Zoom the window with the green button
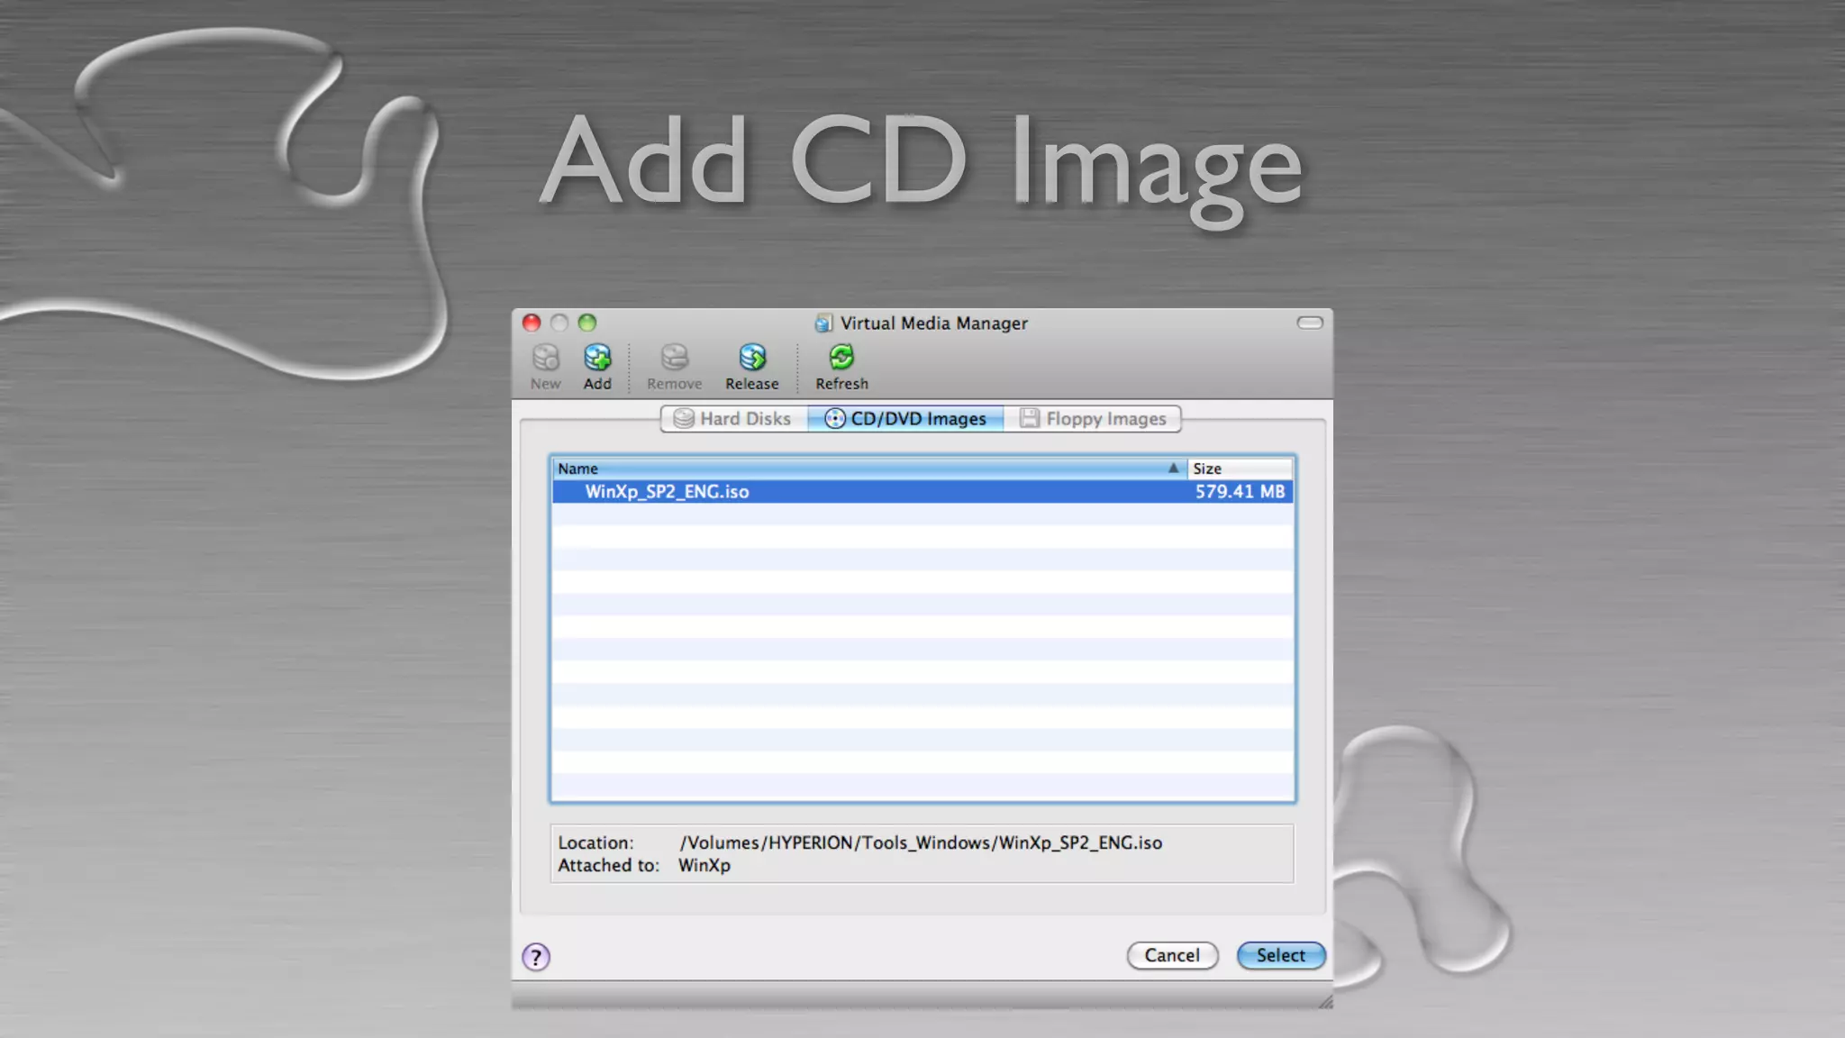Screen dimensions: 1845x1038 [x=587, y=323]
